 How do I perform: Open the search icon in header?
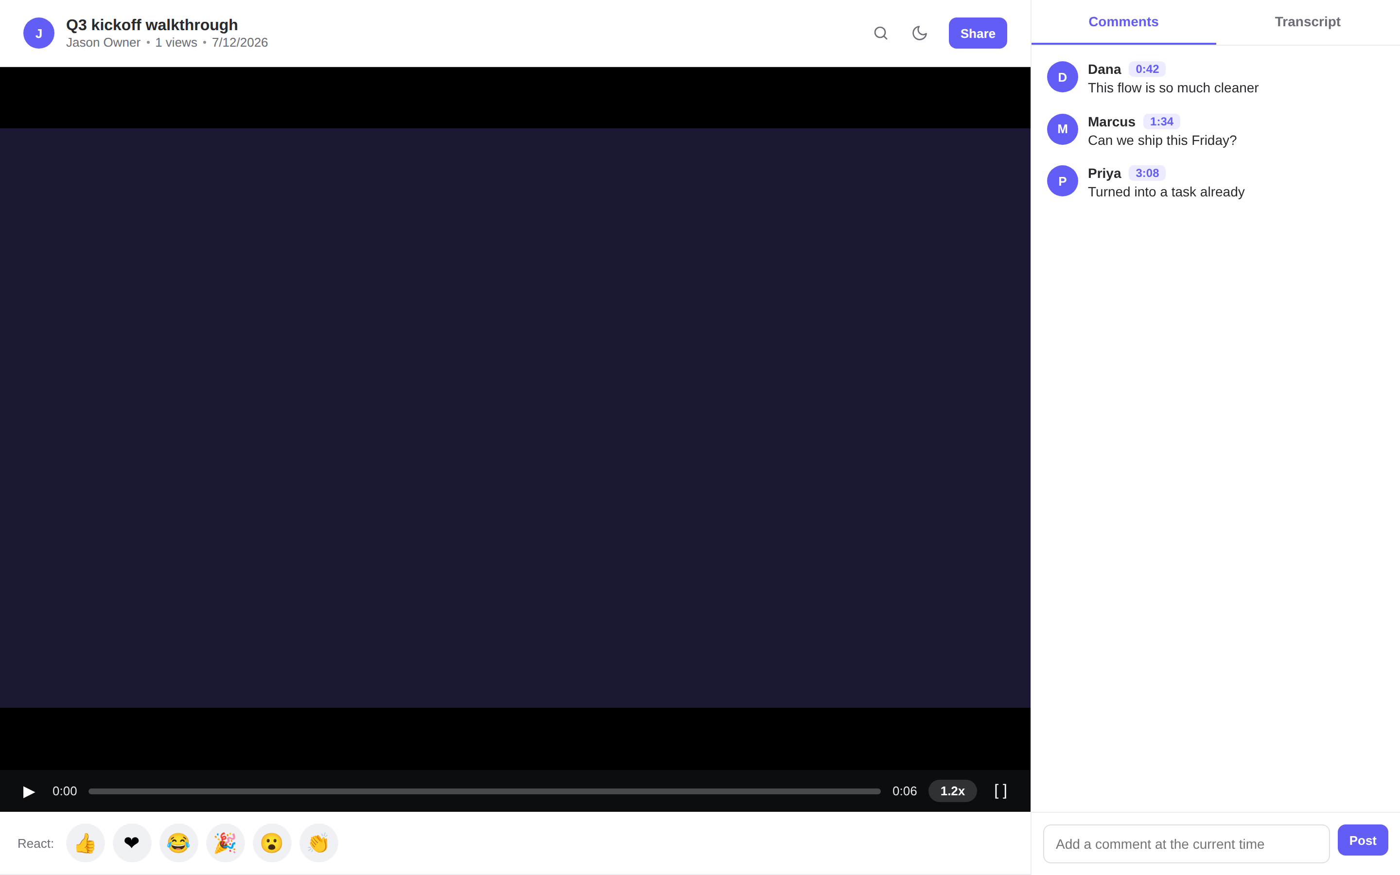(880, 33)
